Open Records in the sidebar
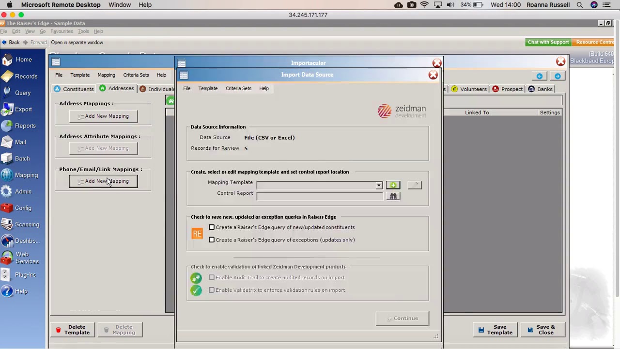 pos(19,76)
